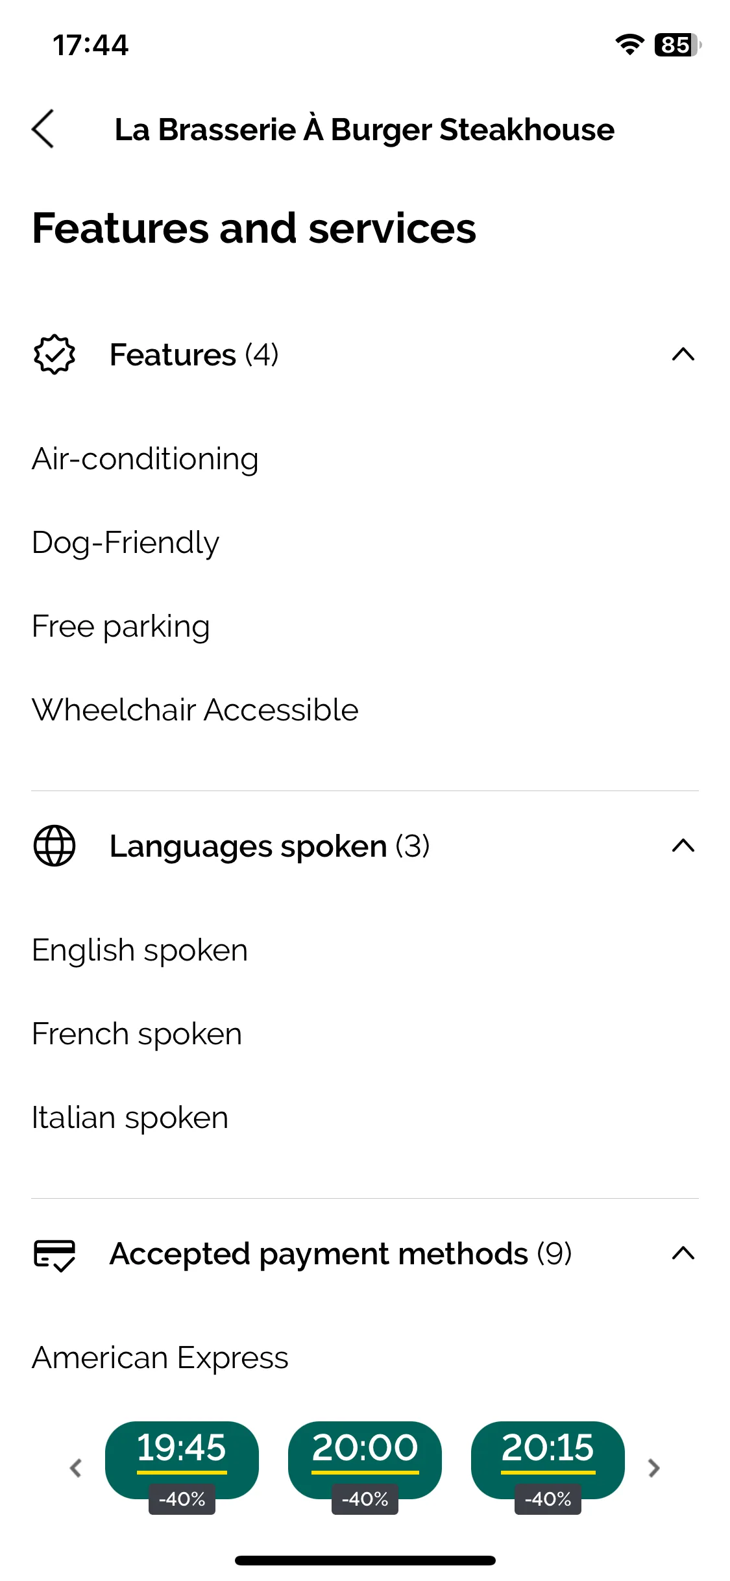730x1581 pixels.
Task: Click the Features verified badge icon
Action: (x=55, y=354)
